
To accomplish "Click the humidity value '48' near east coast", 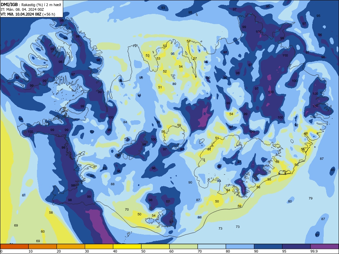I will point(306,133).
